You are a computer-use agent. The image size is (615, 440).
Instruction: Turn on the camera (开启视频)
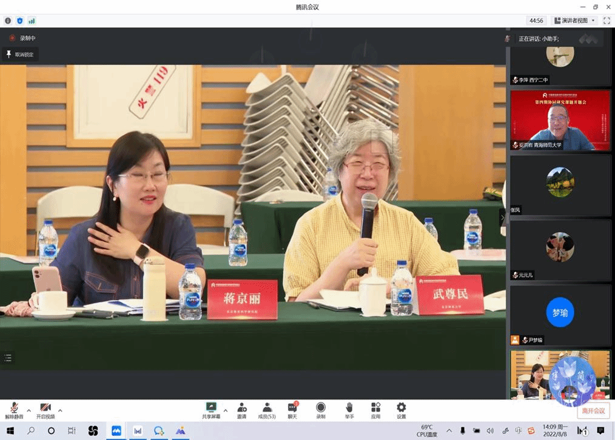pos(45,410)
